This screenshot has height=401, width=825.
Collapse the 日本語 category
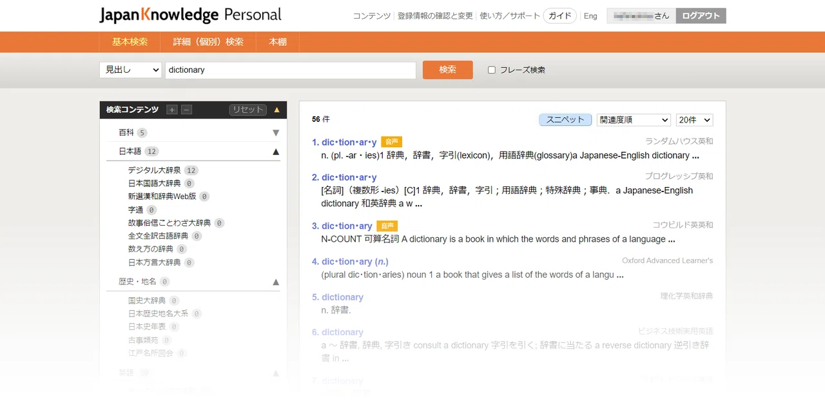[x=276, y=152]
